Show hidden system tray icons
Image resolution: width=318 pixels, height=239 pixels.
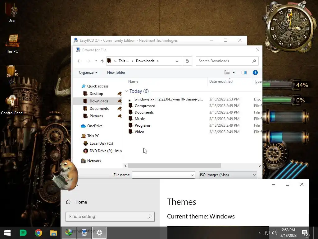pyautogui.click(x=260, y=233)
